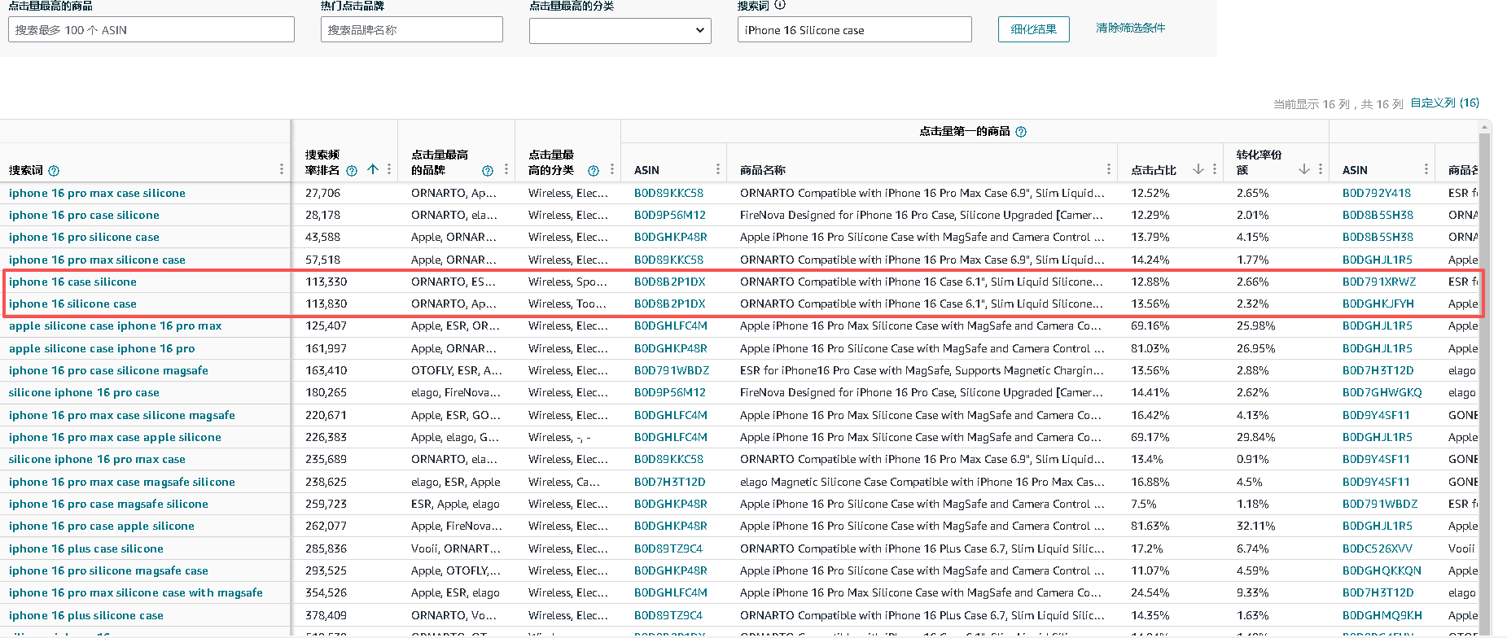Click help icon beside 点击量最高的分类 header
1507x638 pixels.
click(594, 171)
